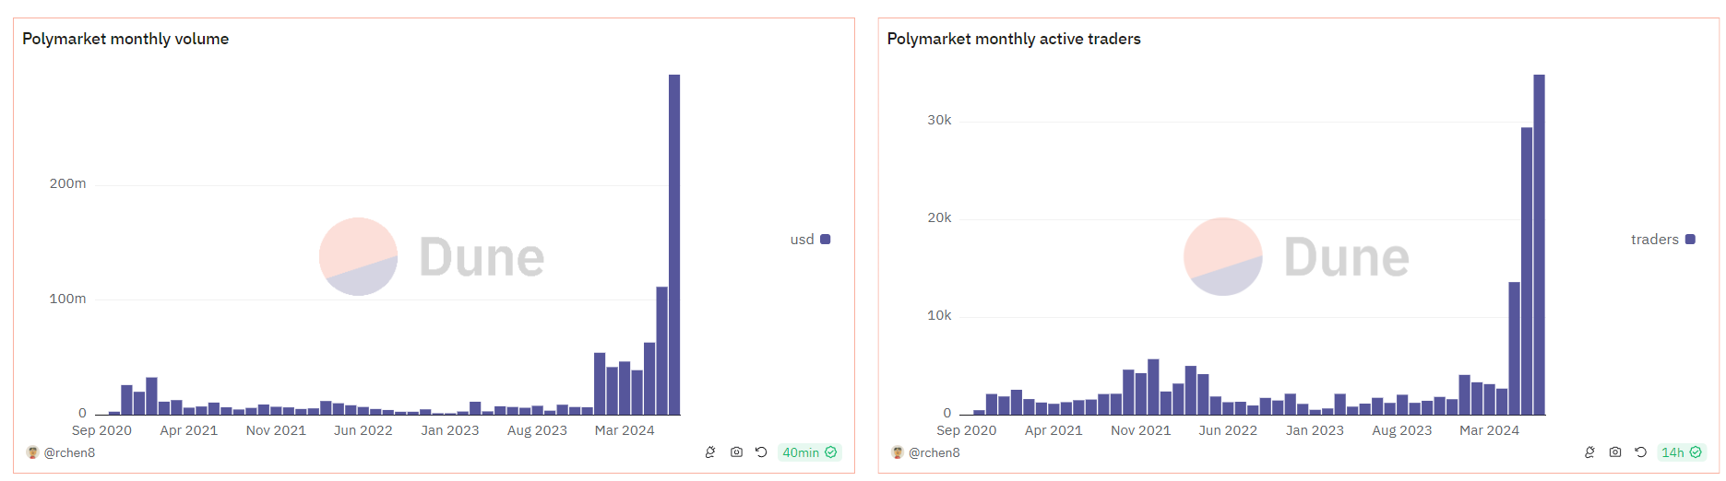Click 'Jun 2022' label on volume chart

(x=363, y=430)
